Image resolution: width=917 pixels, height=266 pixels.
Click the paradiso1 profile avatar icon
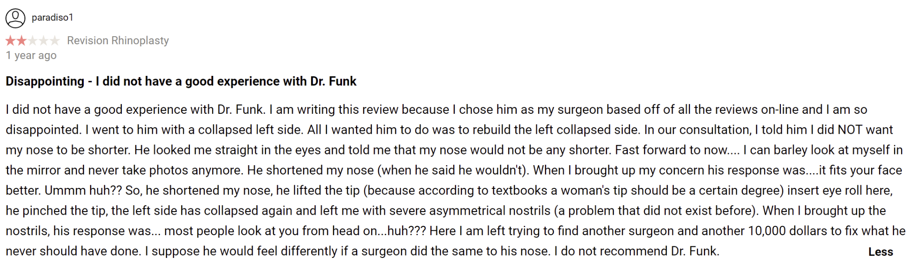click(x=15, y=18)
